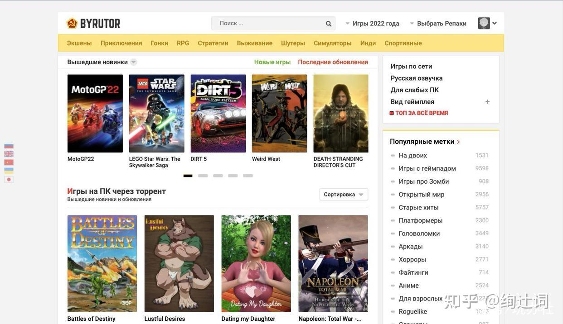563x324 pixels.
Task: Open the Weird West cover thumbnail
Action: (x=280, y=114)
